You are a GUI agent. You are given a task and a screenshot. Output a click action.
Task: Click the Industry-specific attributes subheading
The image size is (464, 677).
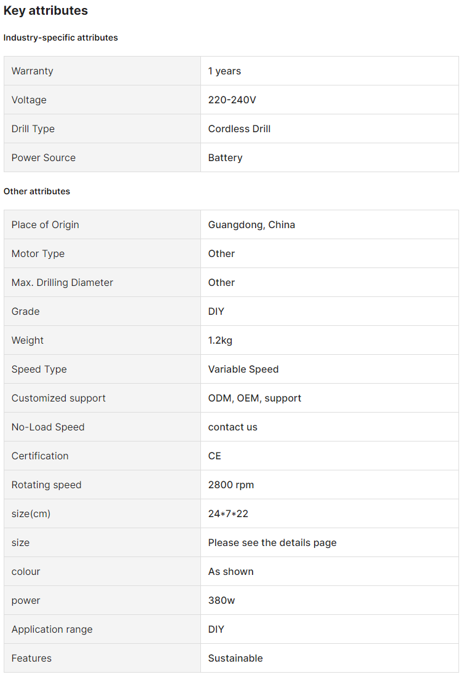[x=61, y=38]
